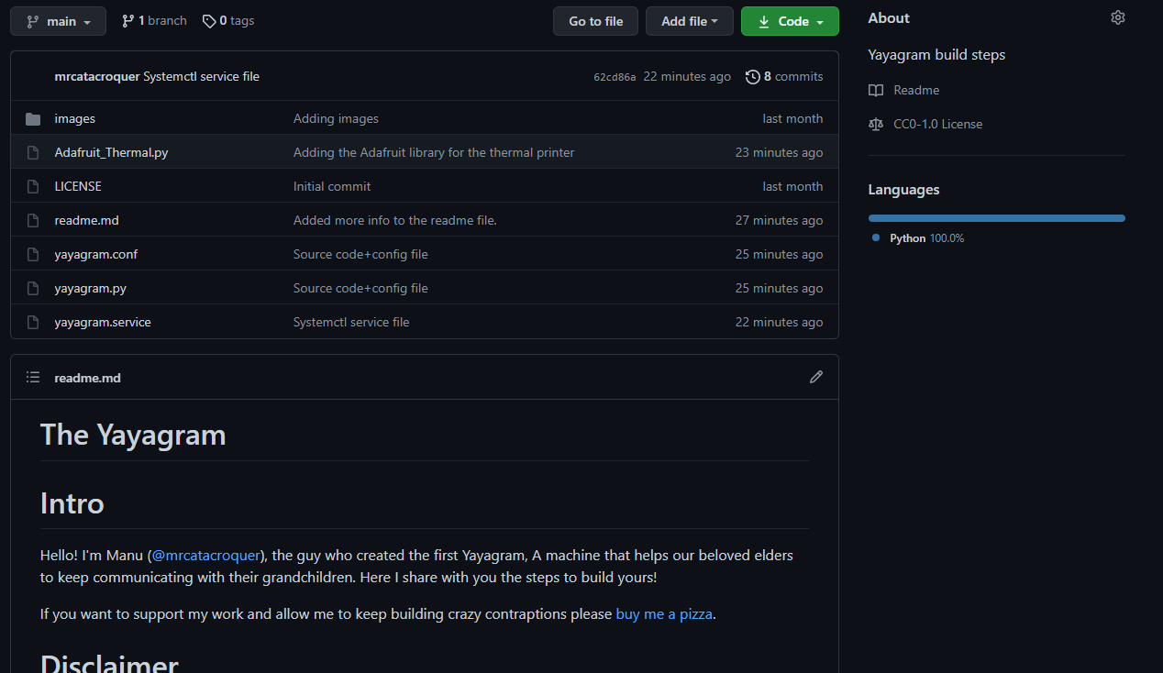Open the Readme section via the book icon
This screenshot has height=673, width=1163.
click(x=876, y=89)
